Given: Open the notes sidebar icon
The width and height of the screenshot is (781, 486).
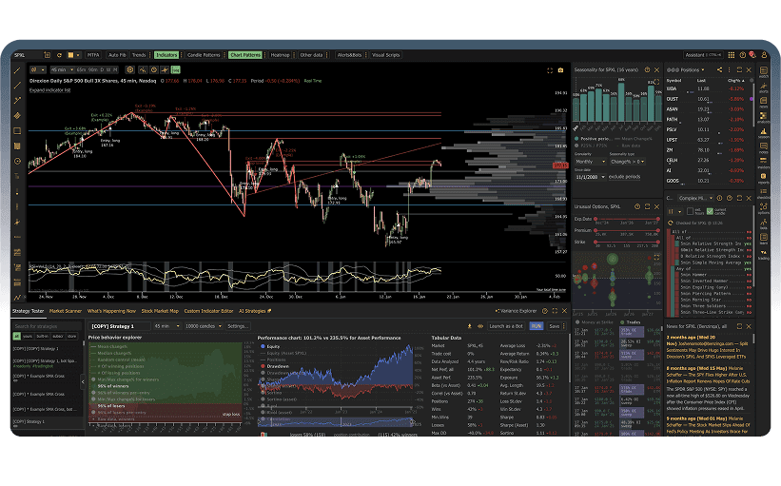Looking at the screenshot, I should (764, 147).
